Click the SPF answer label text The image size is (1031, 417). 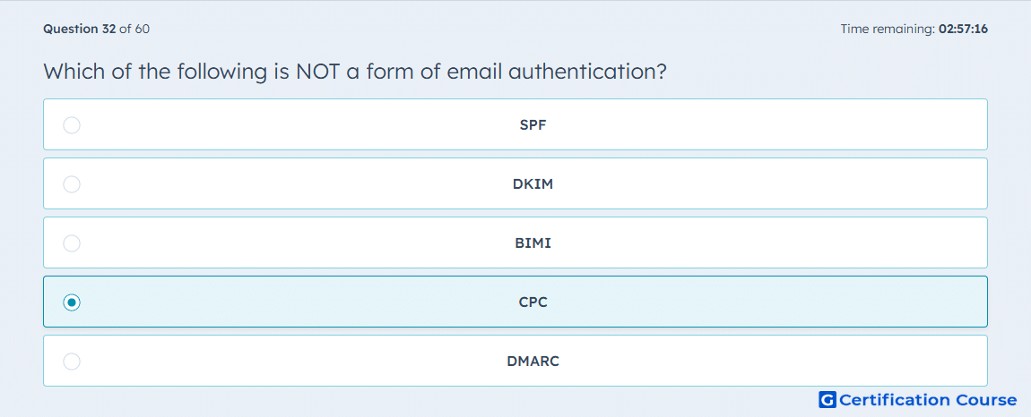pos(533,125)
